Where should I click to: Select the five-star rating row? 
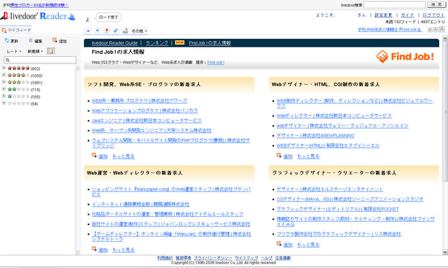click(x=24, y=68)
